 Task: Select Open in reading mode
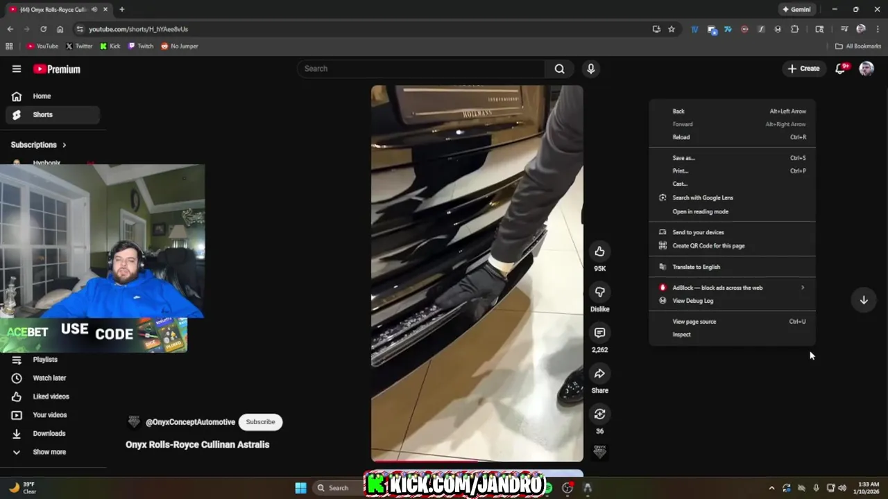(x=732, y=212)
